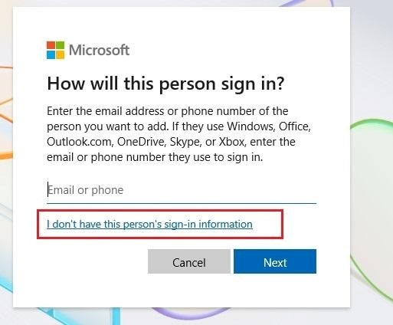Image resolution: width=393 pixels, height=325 pixels.
Task: Click the Microsoft wordmark text
Action: [100, 50]
